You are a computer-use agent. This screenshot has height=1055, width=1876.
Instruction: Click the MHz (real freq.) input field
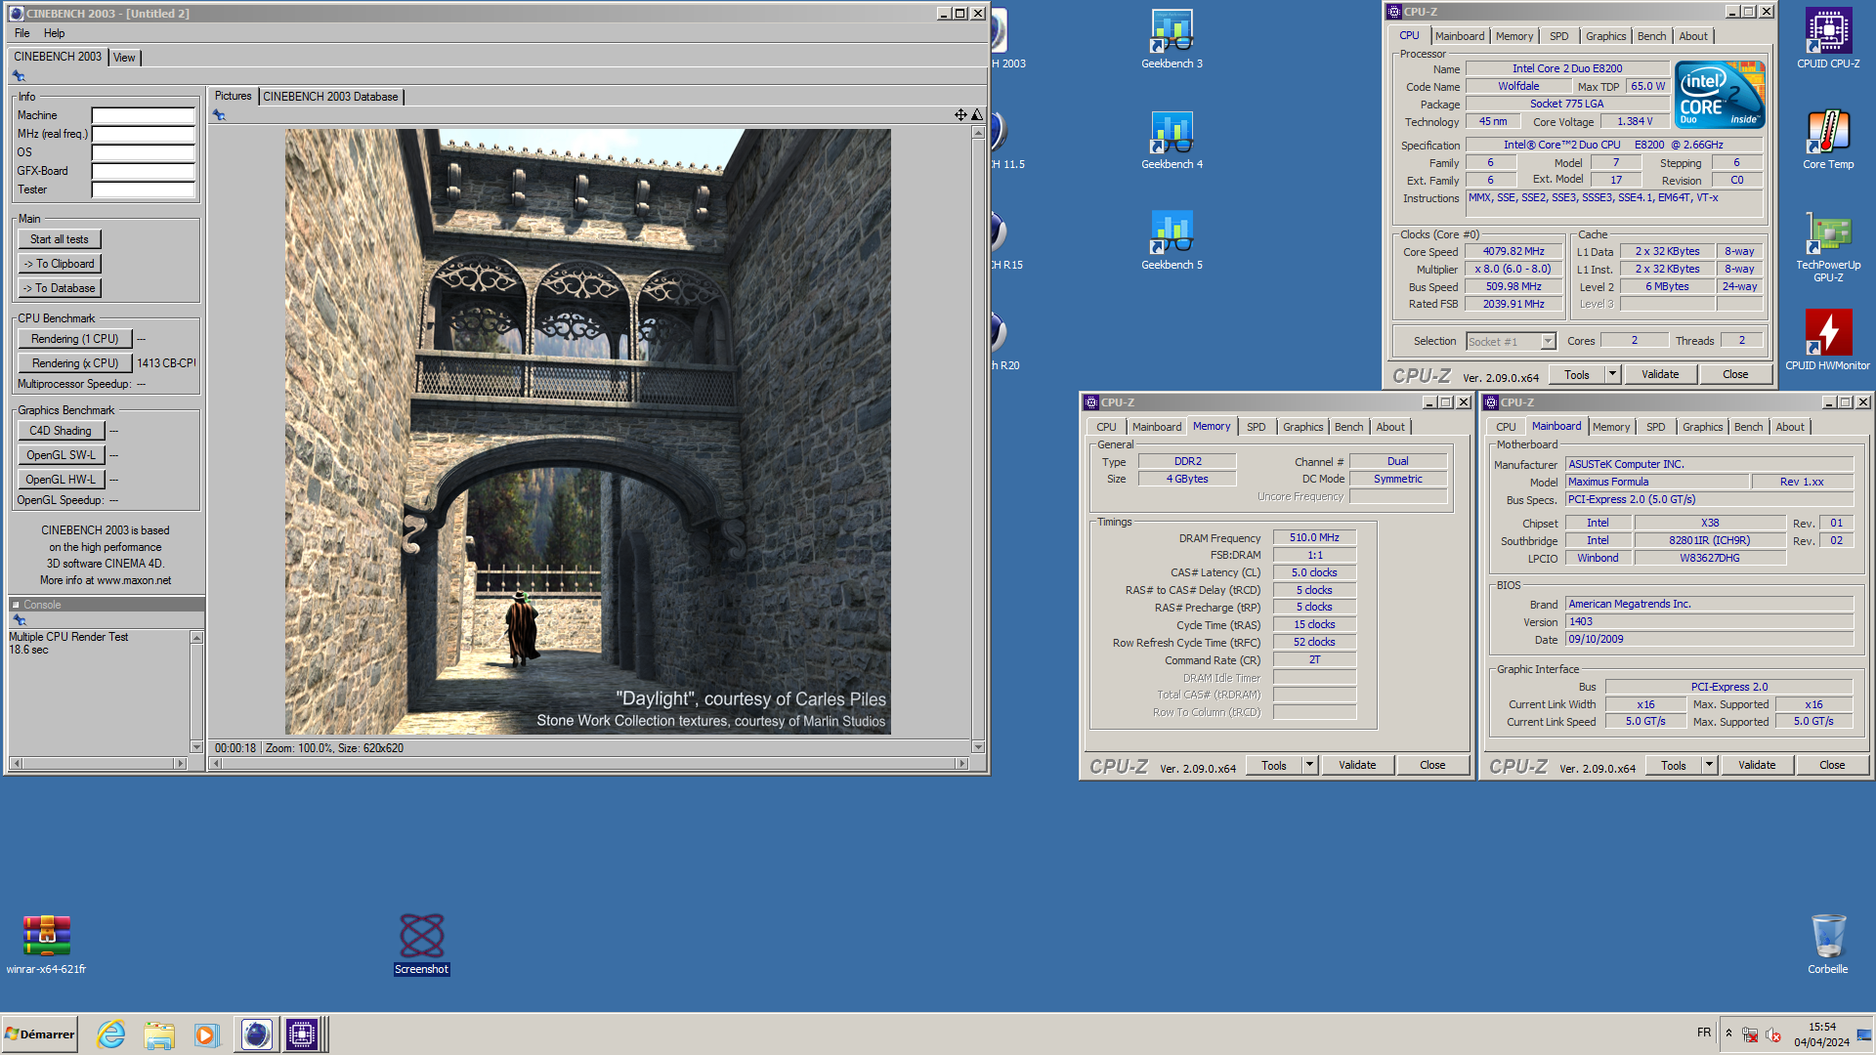point(144,134)
